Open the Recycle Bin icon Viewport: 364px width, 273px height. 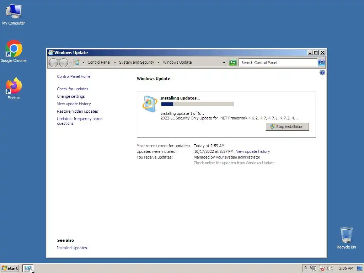point(346,238)
